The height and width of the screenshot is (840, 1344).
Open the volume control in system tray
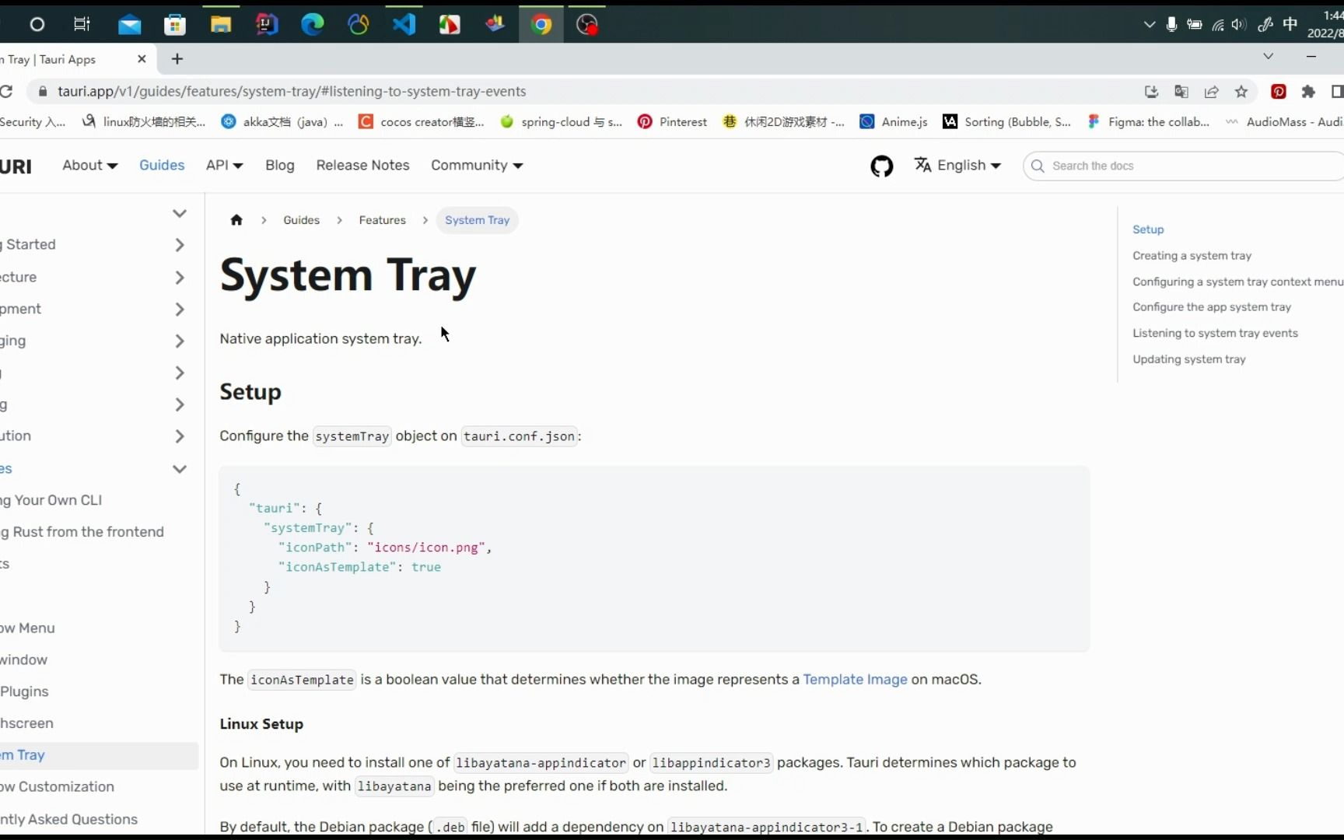[x=1239, y=25]
